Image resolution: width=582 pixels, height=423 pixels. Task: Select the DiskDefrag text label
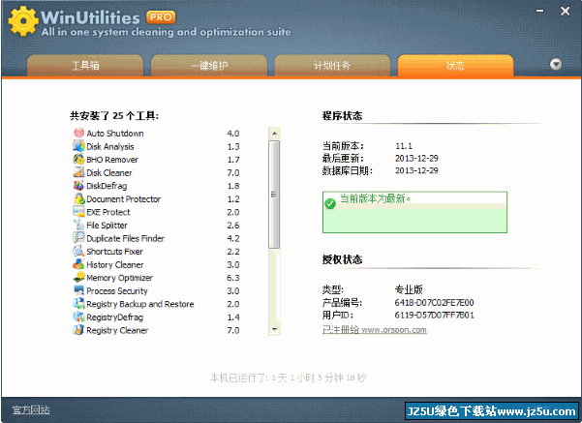(x=107, y=186)
